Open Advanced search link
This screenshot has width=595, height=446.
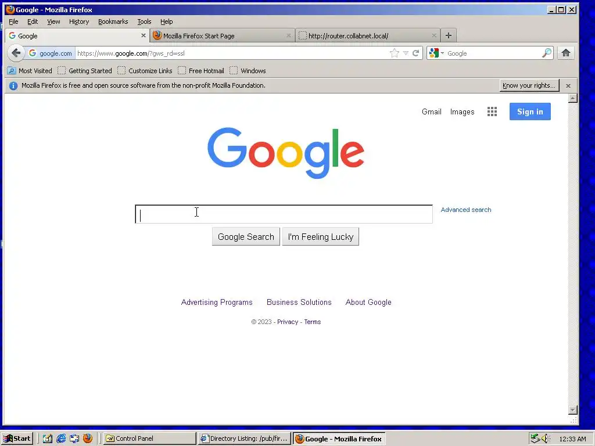(466, 210)
